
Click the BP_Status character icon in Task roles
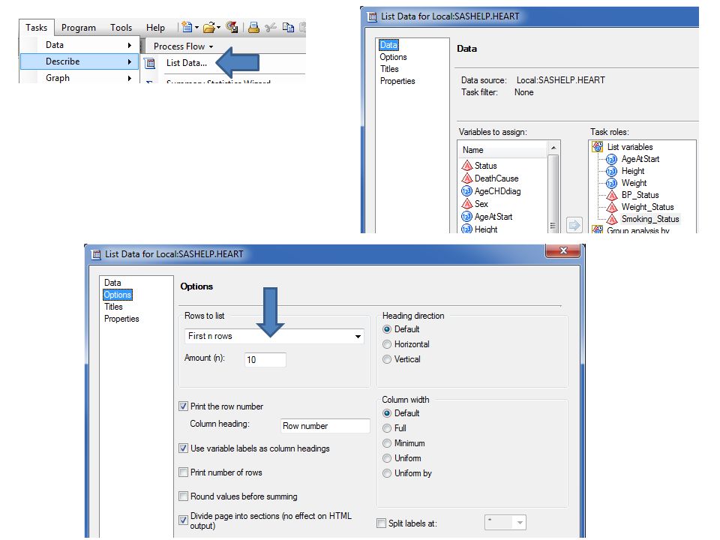pyautogui.click(x=612, y=195)
